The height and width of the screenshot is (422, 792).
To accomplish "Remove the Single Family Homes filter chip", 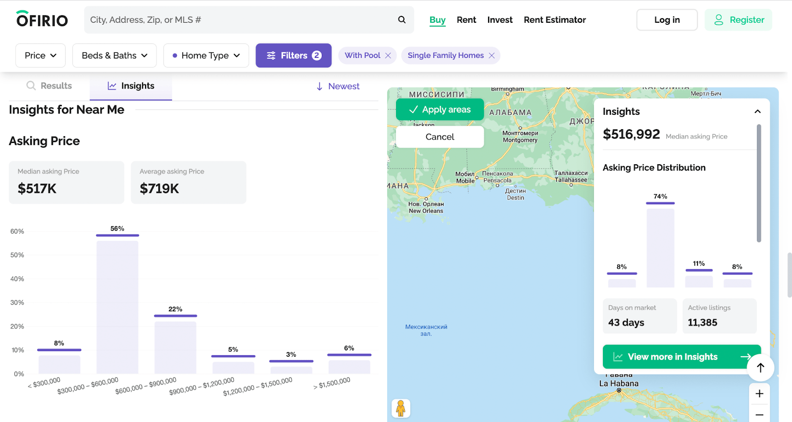I will coord(492,55).
